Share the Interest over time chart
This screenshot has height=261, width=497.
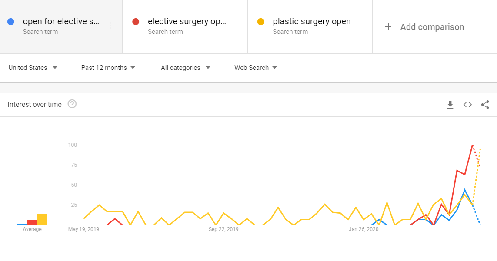[485, 105]
